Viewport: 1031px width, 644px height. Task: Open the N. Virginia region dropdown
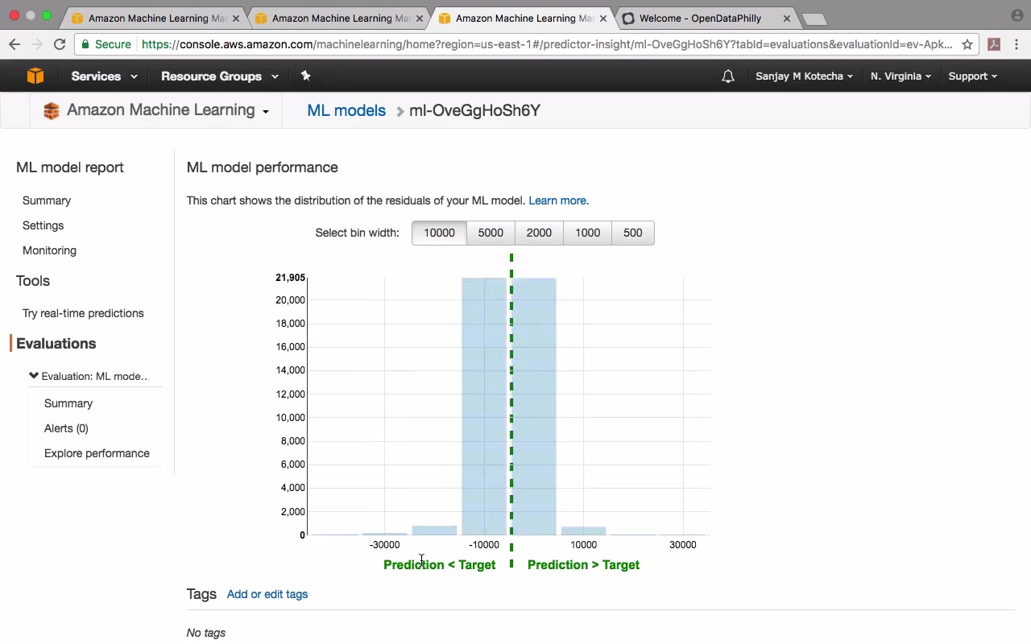[901, 76]
